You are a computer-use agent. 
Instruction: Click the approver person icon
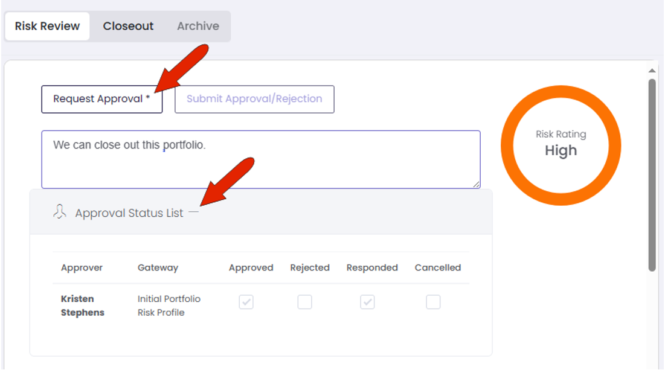tap(60, 211)
